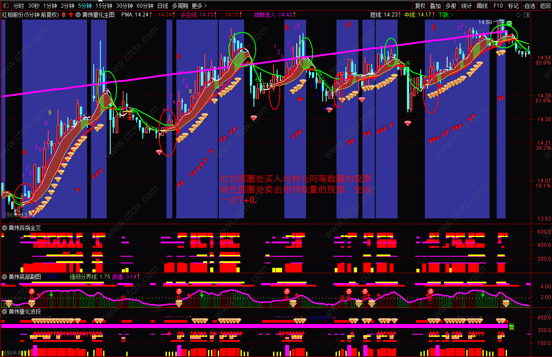Click the 14.54 price axis label
This screenshot has height=357, width=552.
[544, 58]
